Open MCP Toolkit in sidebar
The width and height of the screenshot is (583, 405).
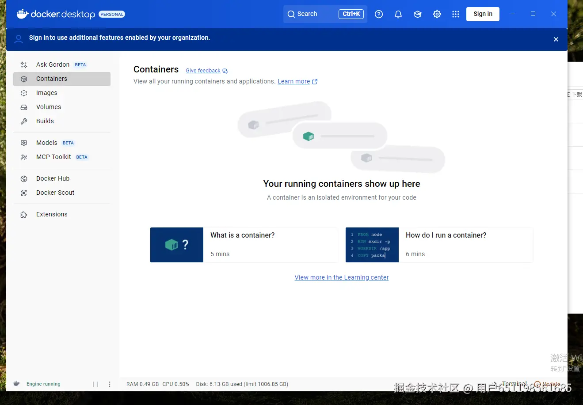(x=62, y=157)
